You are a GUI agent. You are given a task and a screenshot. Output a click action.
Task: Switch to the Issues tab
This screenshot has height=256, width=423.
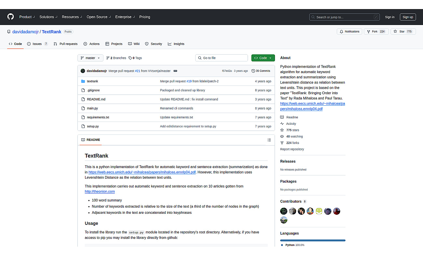pos(37,44)
